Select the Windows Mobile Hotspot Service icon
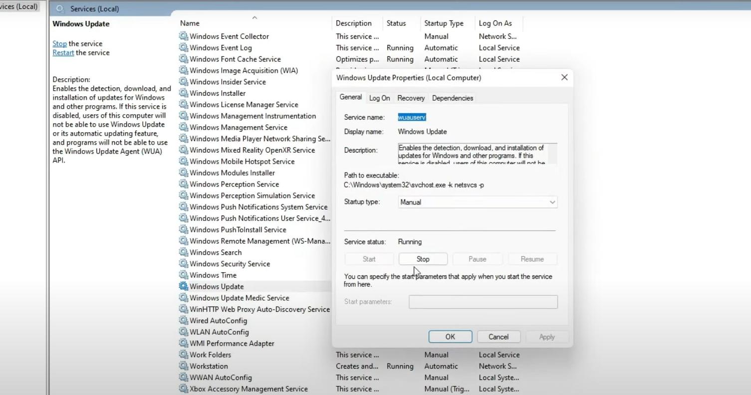 click(x=183, y=161)
